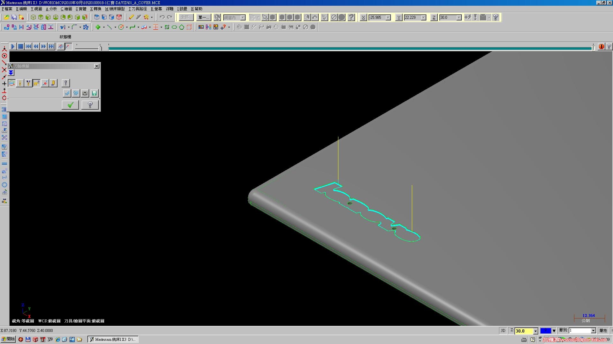Select the create ellipse tool icon
613x344 pixels.
pyautogui.click(x=174, y=27)
